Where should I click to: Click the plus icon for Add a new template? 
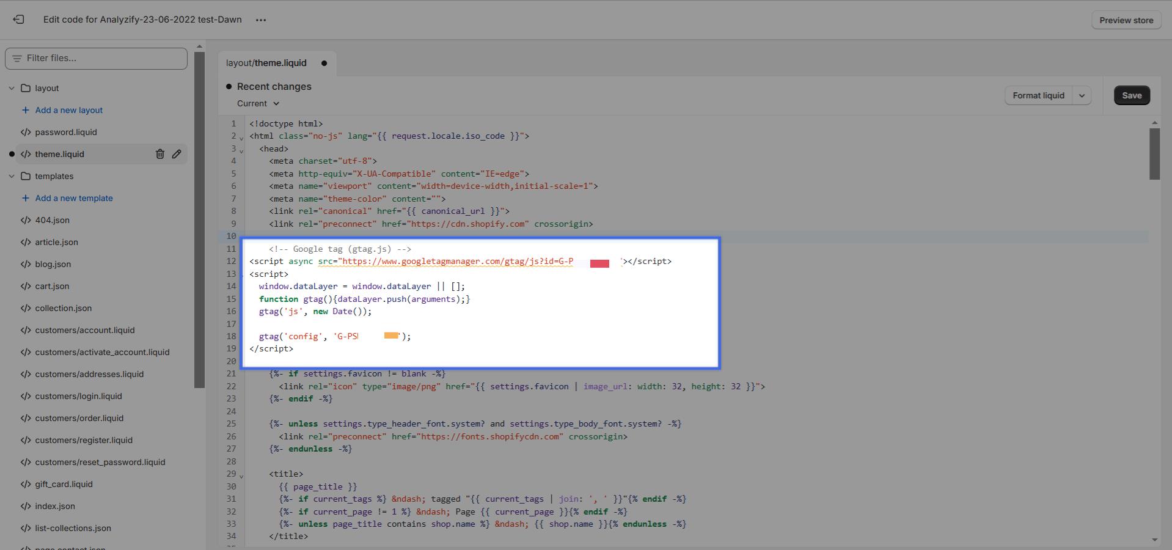(26, 198)
